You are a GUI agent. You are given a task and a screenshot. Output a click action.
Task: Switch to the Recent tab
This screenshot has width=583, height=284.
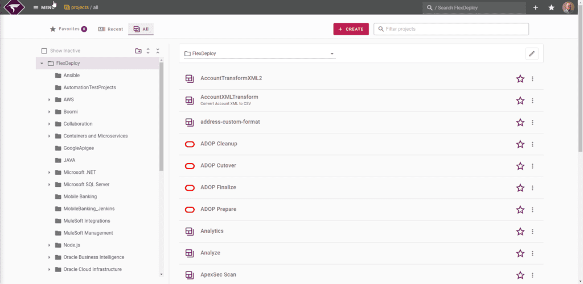tap(110, 29)
